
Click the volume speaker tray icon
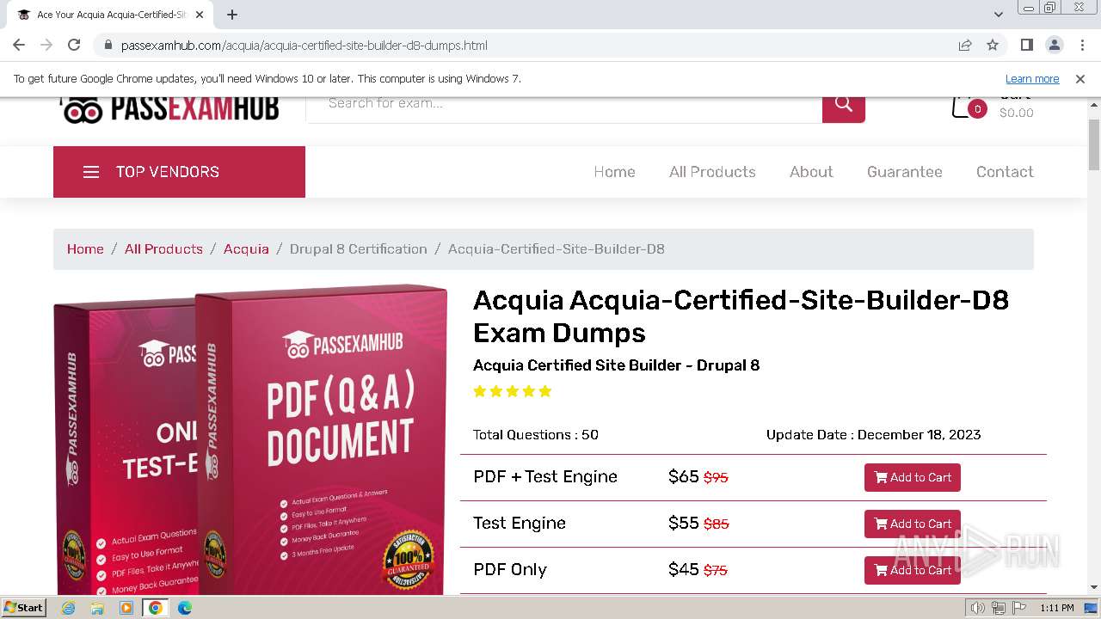pos(978,608)
